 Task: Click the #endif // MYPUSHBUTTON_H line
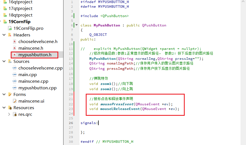[107, 141]
